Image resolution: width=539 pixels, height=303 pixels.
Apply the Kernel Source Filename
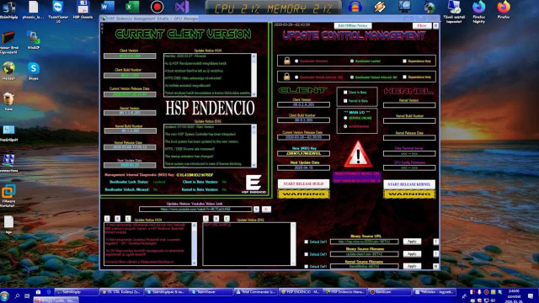pyautogui.click(x=412, y=266)
